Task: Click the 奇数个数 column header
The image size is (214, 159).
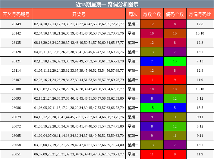Action: tap(152, 14)
